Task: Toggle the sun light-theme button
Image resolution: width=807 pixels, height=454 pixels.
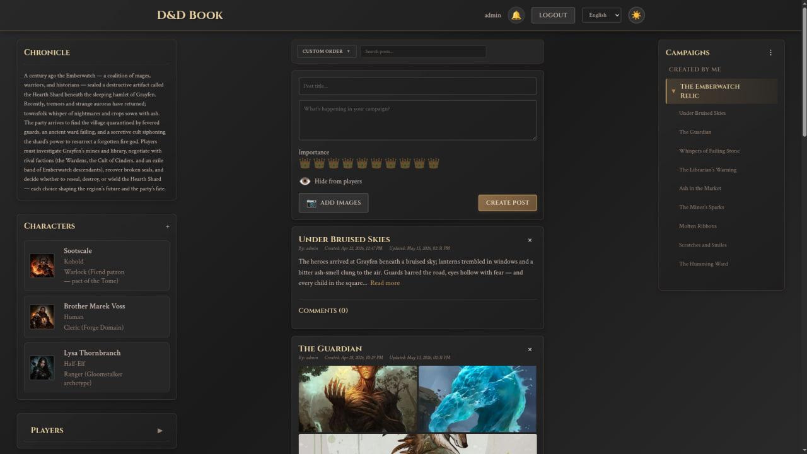Action: point(636,15)
